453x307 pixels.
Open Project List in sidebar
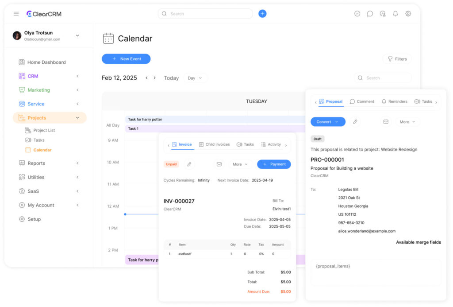[44, 130]
